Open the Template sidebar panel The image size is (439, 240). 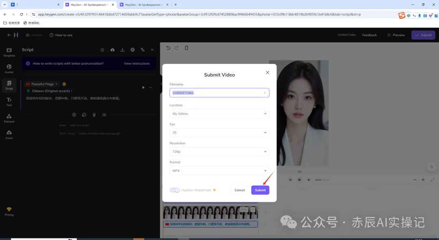click(9, 52)
